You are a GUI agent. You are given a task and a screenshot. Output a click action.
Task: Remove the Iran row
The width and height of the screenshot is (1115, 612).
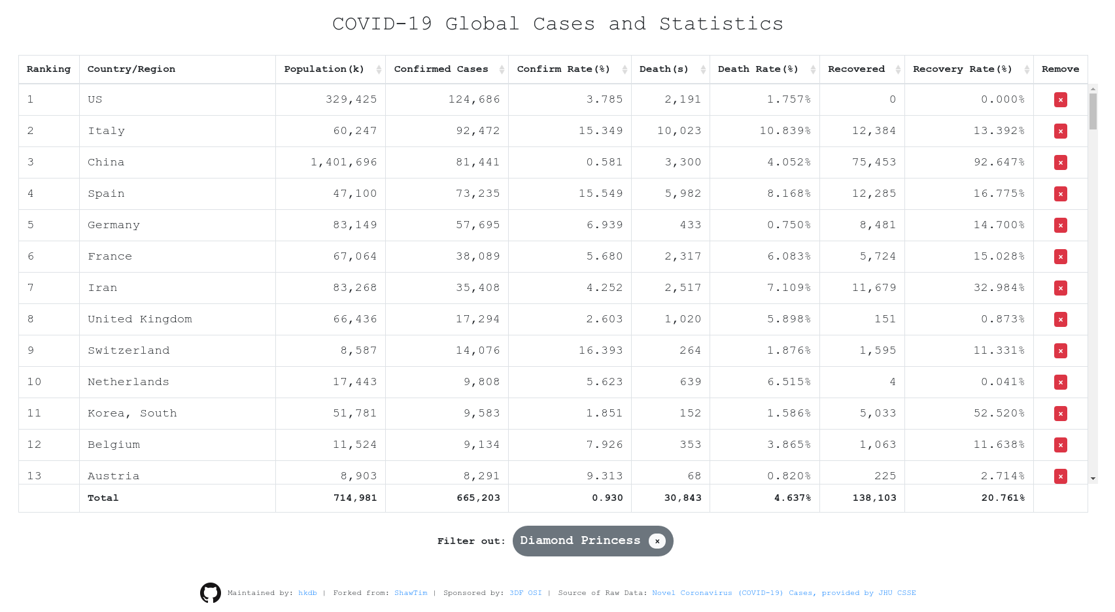[1060, 288]
